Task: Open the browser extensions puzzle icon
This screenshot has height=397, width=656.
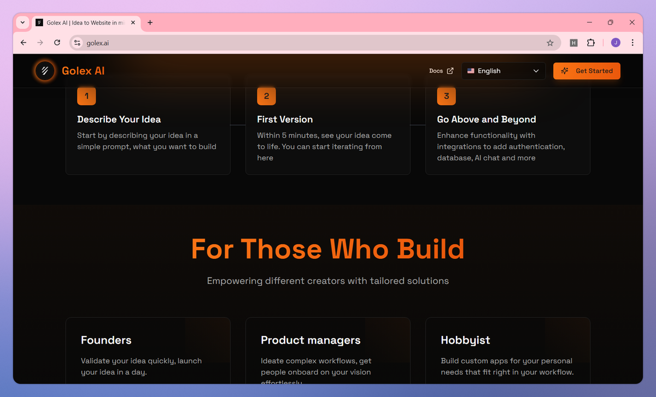Action: 591,43
